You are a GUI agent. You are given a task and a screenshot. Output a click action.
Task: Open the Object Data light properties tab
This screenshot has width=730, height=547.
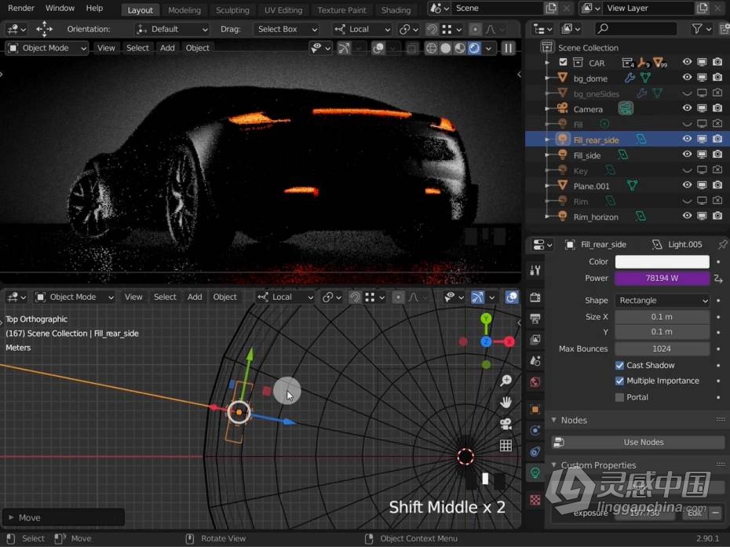coord(535,473)
